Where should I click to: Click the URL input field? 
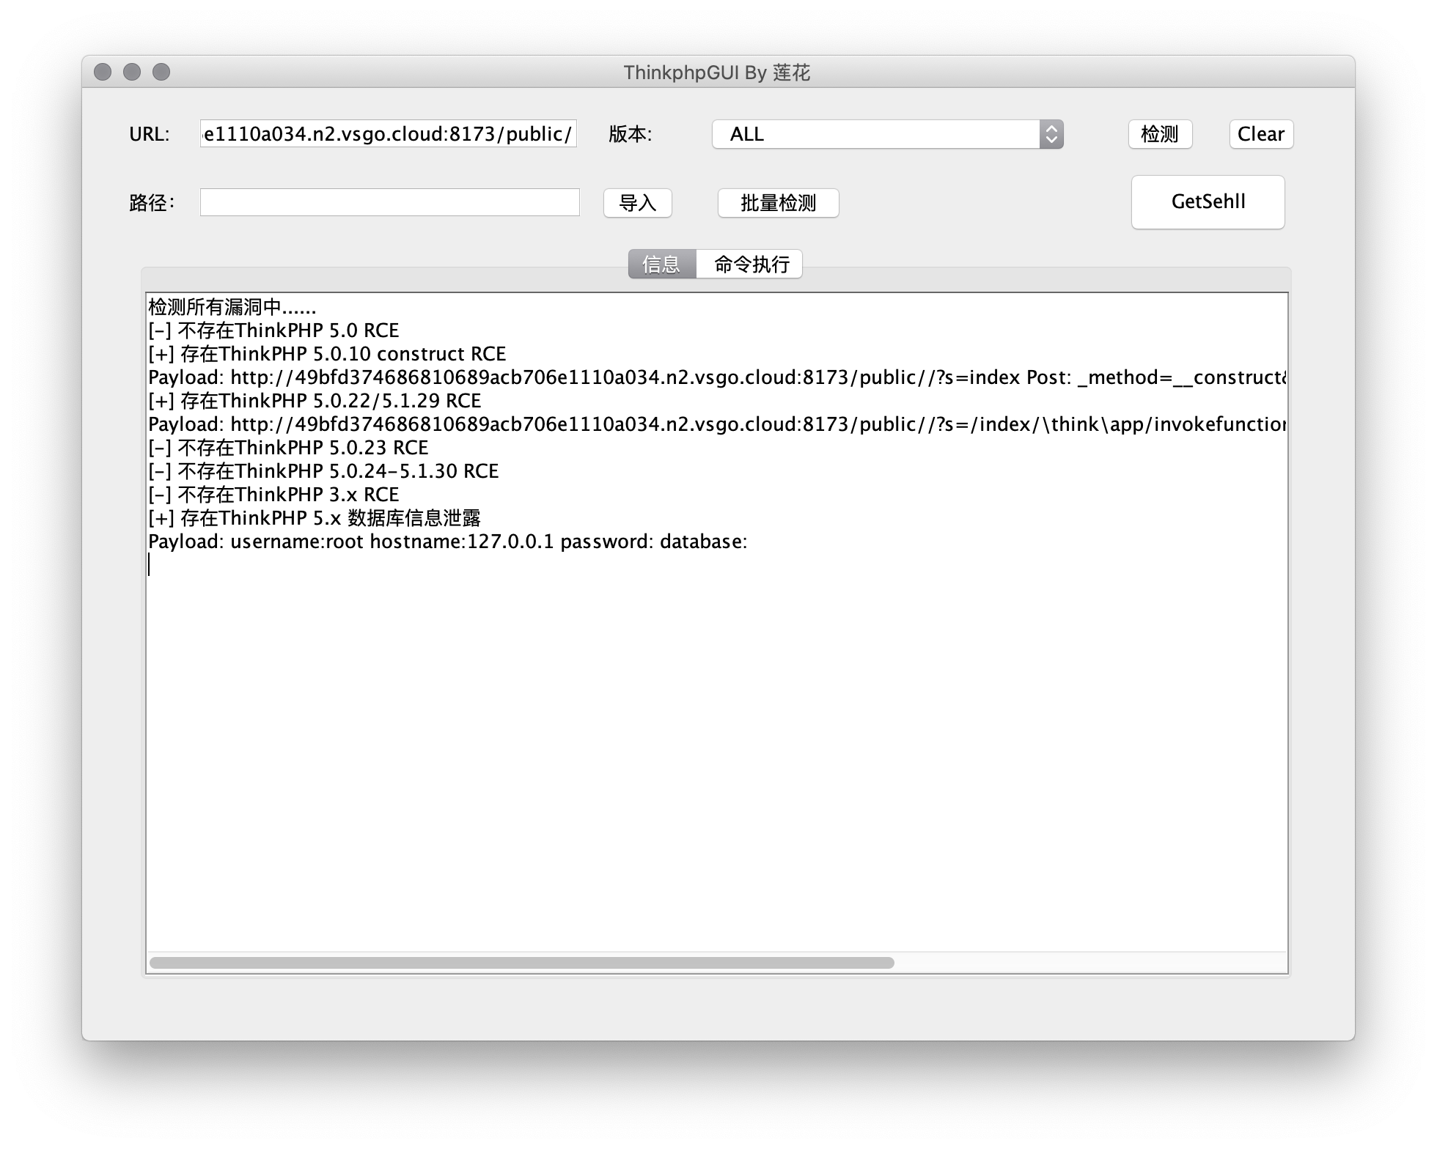tap(389, 134)
